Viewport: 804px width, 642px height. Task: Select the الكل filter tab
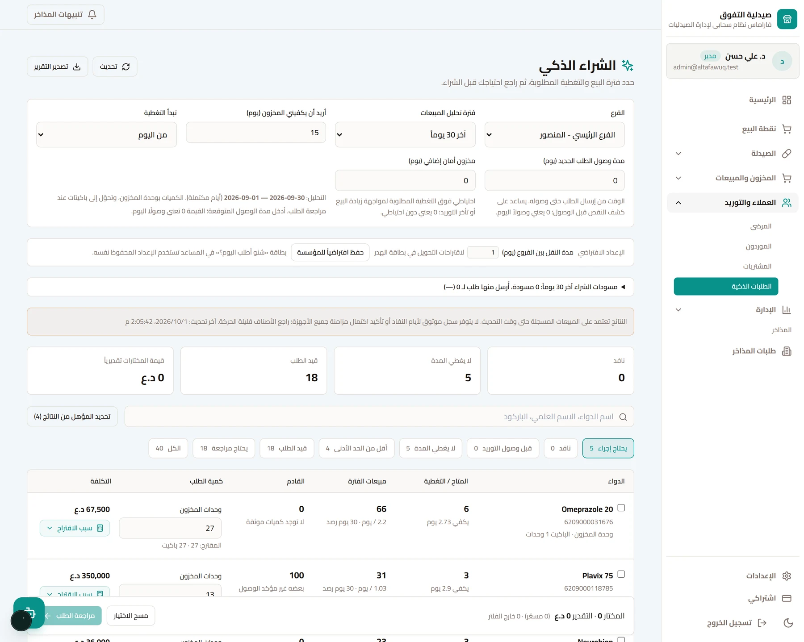168,448
